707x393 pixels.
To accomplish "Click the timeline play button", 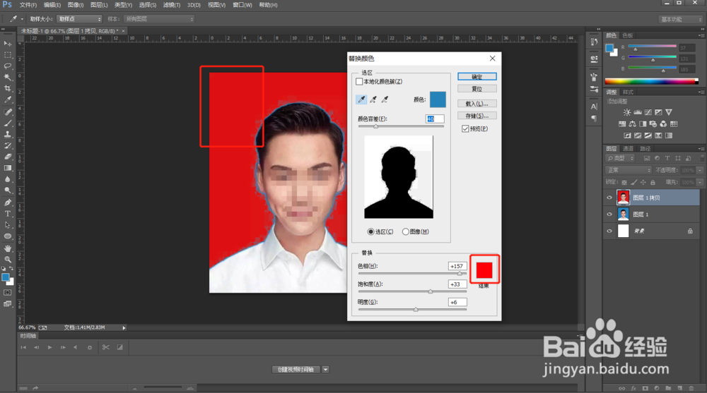I will 49,347.
